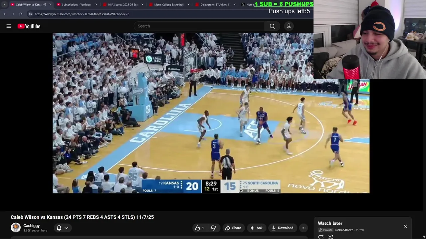Start voice search with microphone icon

289,26
